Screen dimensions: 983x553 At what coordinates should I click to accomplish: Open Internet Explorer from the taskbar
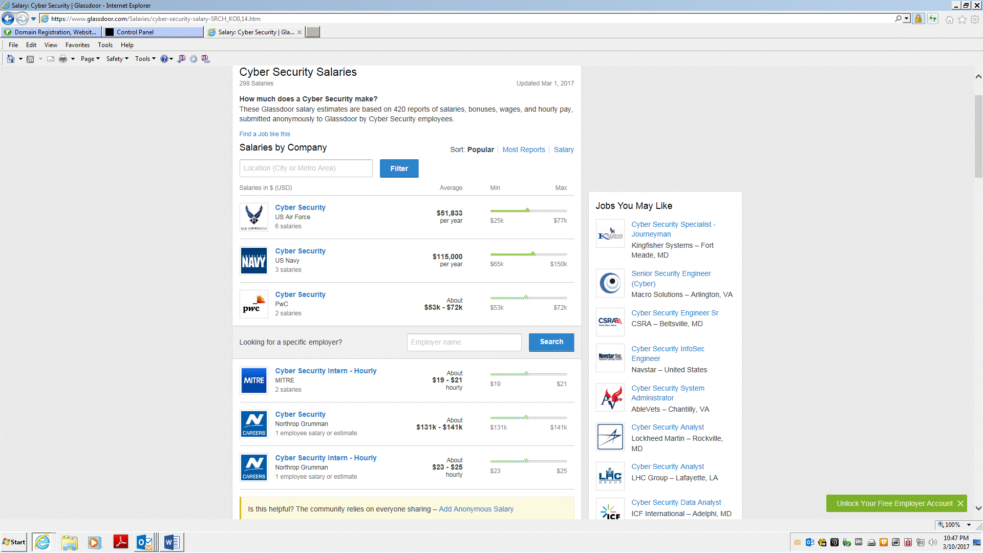42,542
